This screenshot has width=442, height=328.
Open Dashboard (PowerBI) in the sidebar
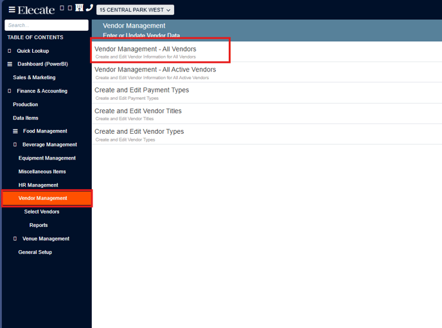coord(42,64)
